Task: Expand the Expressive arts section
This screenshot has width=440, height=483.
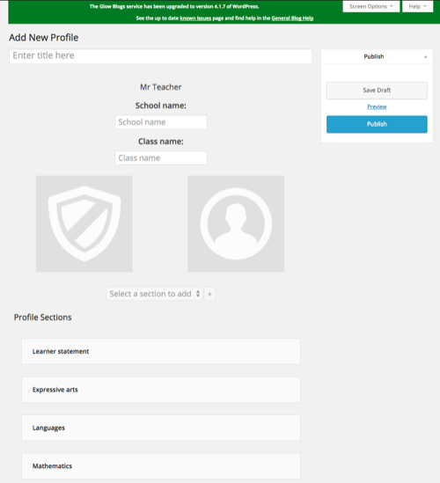Action: 161,390
